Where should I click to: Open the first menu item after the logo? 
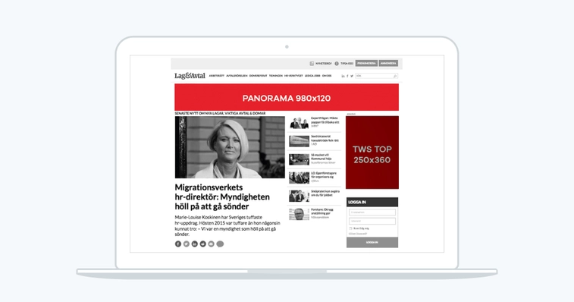216,76
